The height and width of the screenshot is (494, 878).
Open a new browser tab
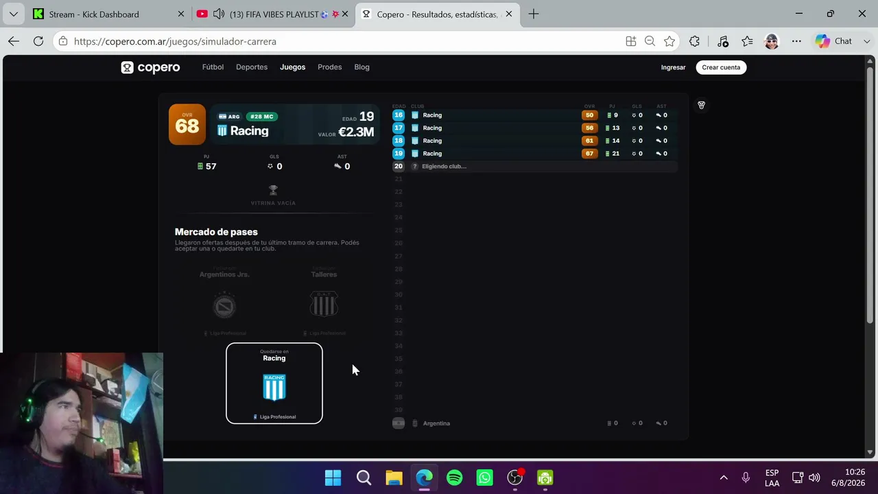click(534, 14)
